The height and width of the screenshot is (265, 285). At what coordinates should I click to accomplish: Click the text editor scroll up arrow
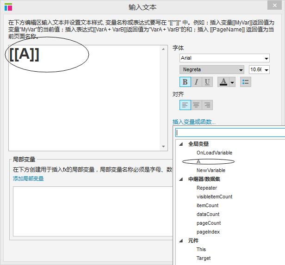pos(163,49)
